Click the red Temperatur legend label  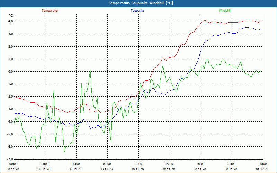[50, 11]
